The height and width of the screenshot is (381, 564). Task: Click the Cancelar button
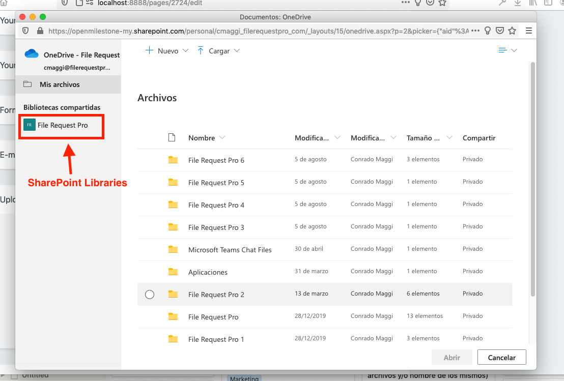click(501, 357)
